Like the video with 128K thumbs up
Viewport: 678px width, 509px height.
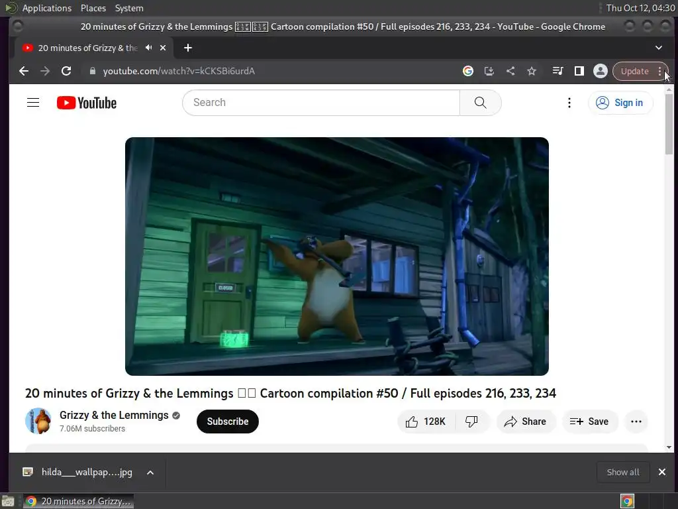(426, 422)
